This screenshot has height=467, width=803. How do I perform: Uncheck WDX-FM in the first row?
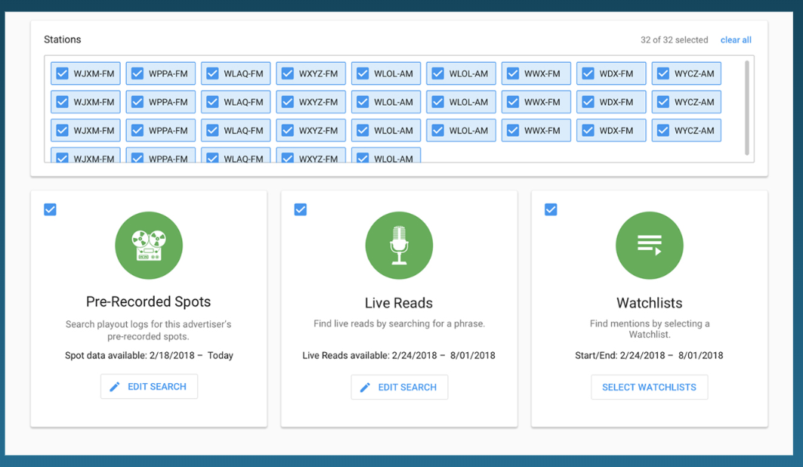pyautogui.click(x=588, y=73)
